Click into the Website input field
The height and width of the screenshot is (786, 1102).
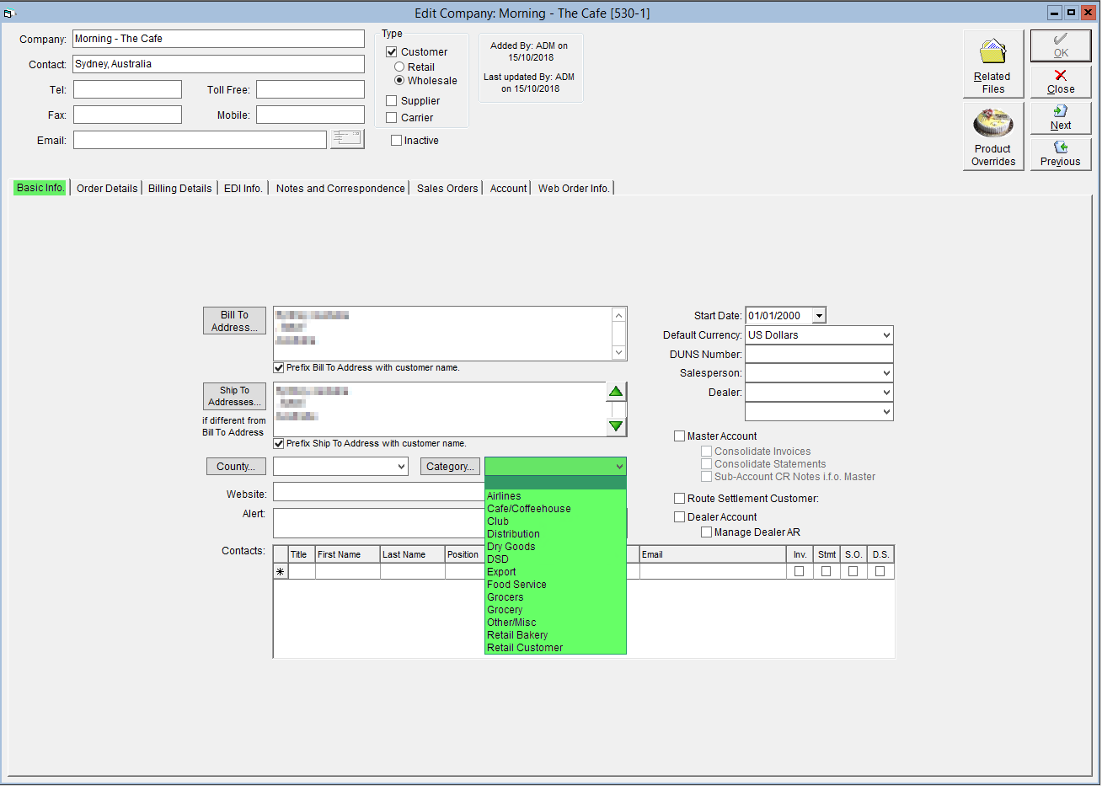(x=379, y=492)
